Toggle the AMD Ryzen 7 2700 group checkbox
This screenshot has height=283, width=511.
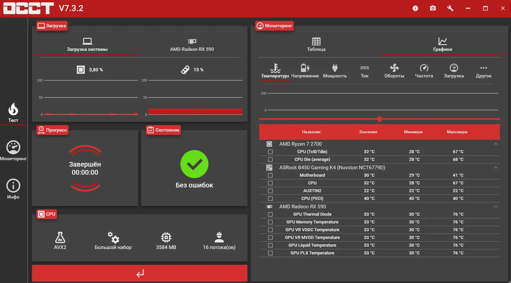(269, 144)
